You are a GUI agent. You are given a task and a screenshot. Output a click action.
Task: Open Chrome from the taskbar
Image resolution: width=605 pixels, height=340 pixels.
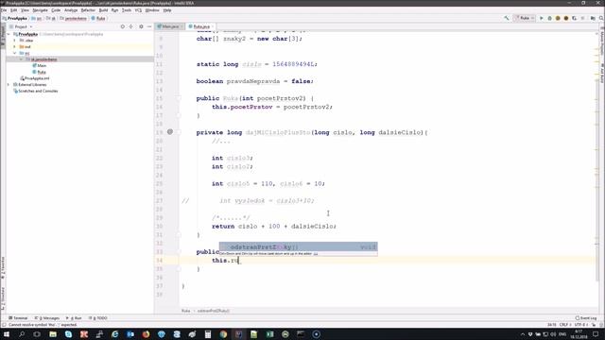[223, 334]
